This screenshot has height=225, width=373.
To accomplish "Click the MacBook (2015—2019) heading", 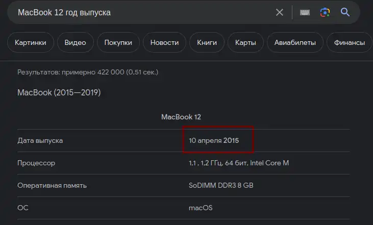I will coord(59,92).
